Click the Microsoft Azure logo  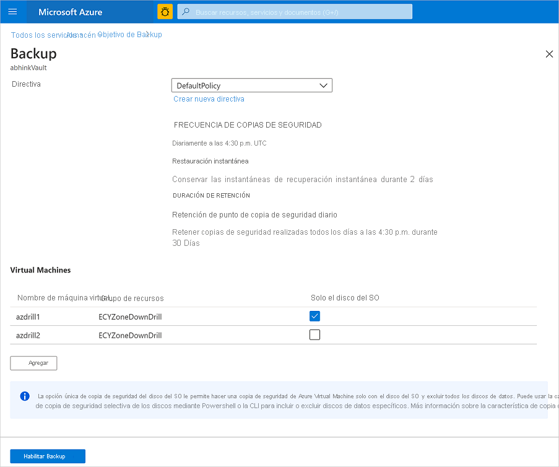point(70,11)
